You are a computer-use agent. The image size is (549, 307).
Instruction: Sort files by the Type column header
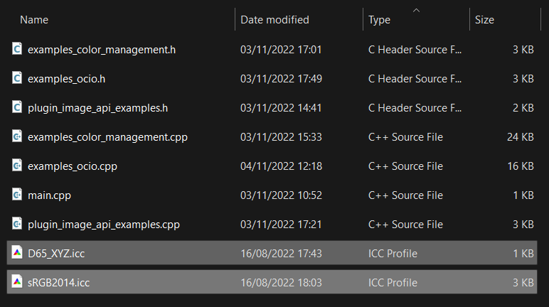(379, 20)
